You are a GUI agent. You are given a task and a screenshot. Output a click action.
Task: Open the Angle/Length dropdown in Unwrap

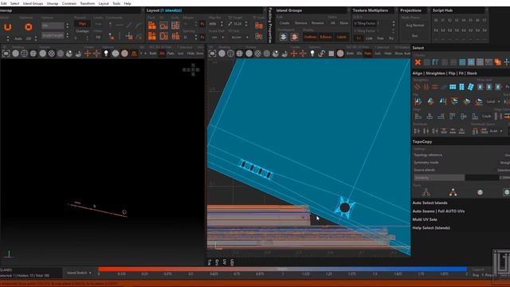(53, 35)
